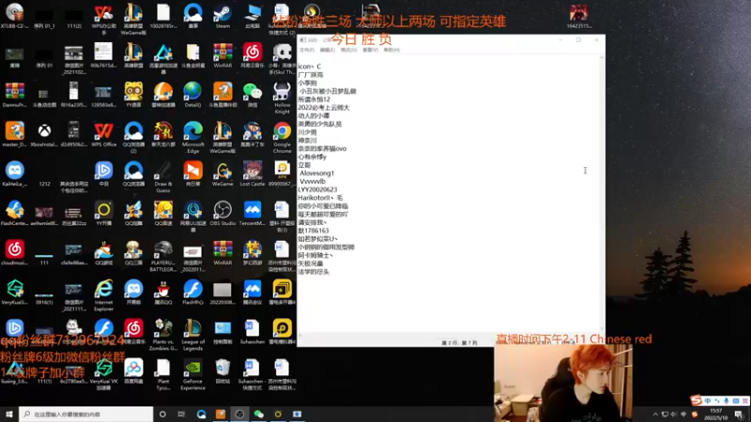Open the Xbox installer desktop icon

(44, 134)
